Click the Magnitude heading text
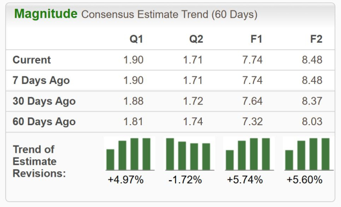Screen dimensions: 341x207 46,14
